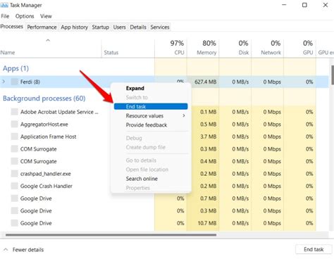Image resolution: width=334 pixels, height=259 pixels.
Task: Open the Startup tab
Action: click(101, 27)
